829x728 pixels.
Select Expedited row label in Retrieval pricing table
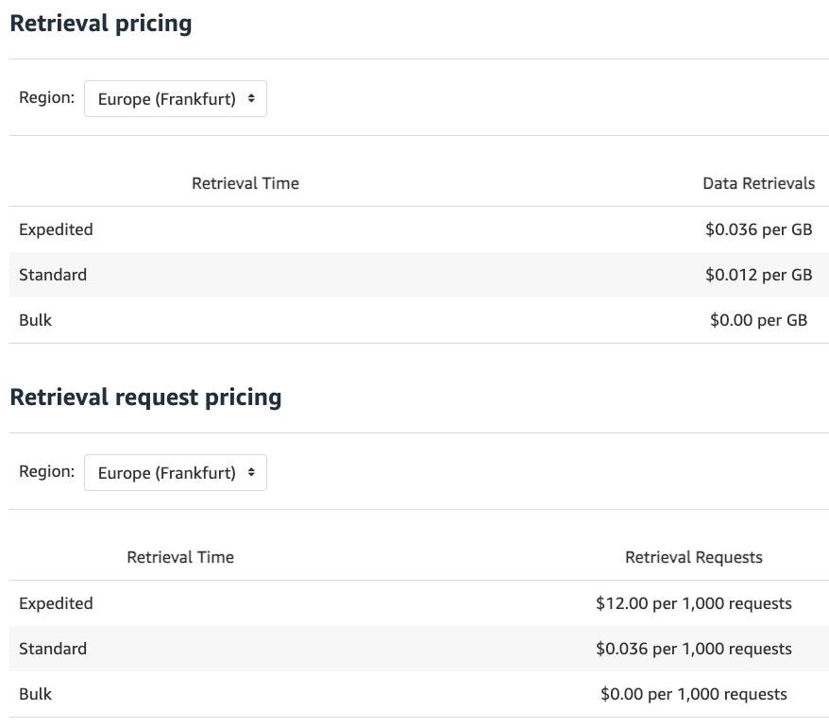click(x=56, y=229)
